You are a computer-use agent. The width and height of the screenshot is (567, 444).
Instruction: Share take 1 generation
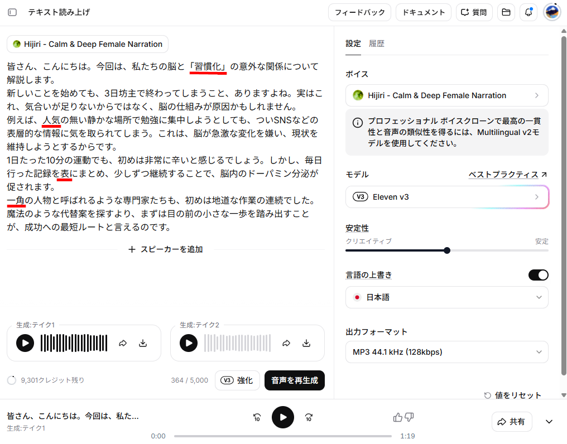click(x=123, y=343)
